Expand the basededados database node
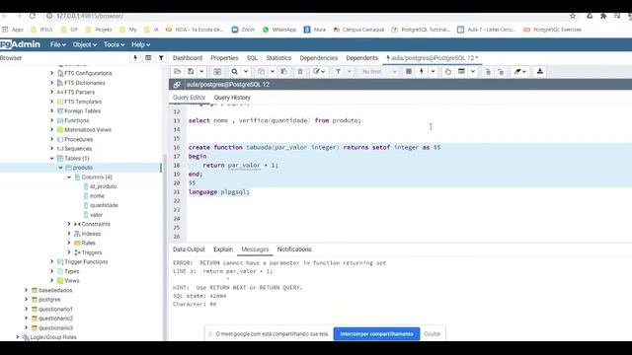Screen dimensions: 632x355 (x=27, y=290)
